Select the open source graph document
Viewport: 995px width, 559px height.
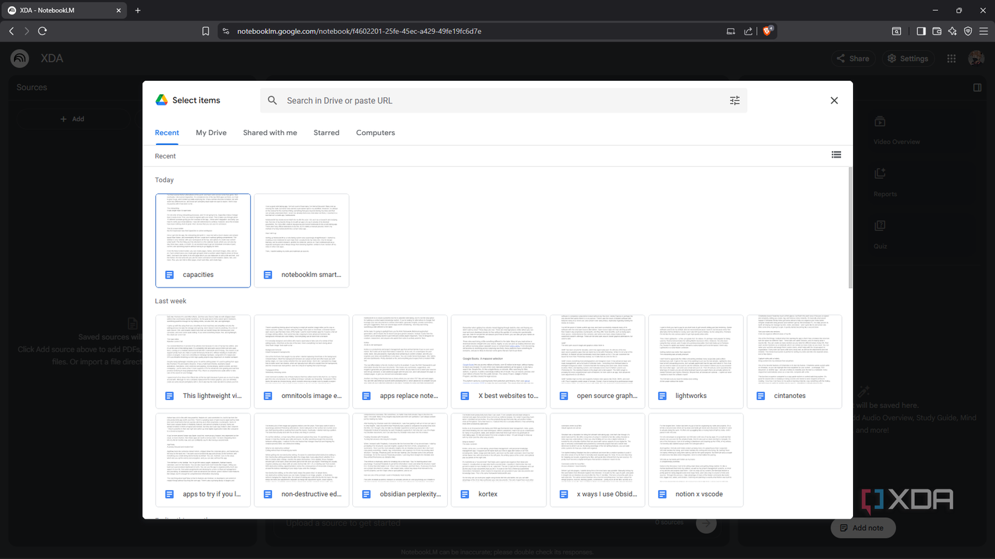tap(597, 362)
